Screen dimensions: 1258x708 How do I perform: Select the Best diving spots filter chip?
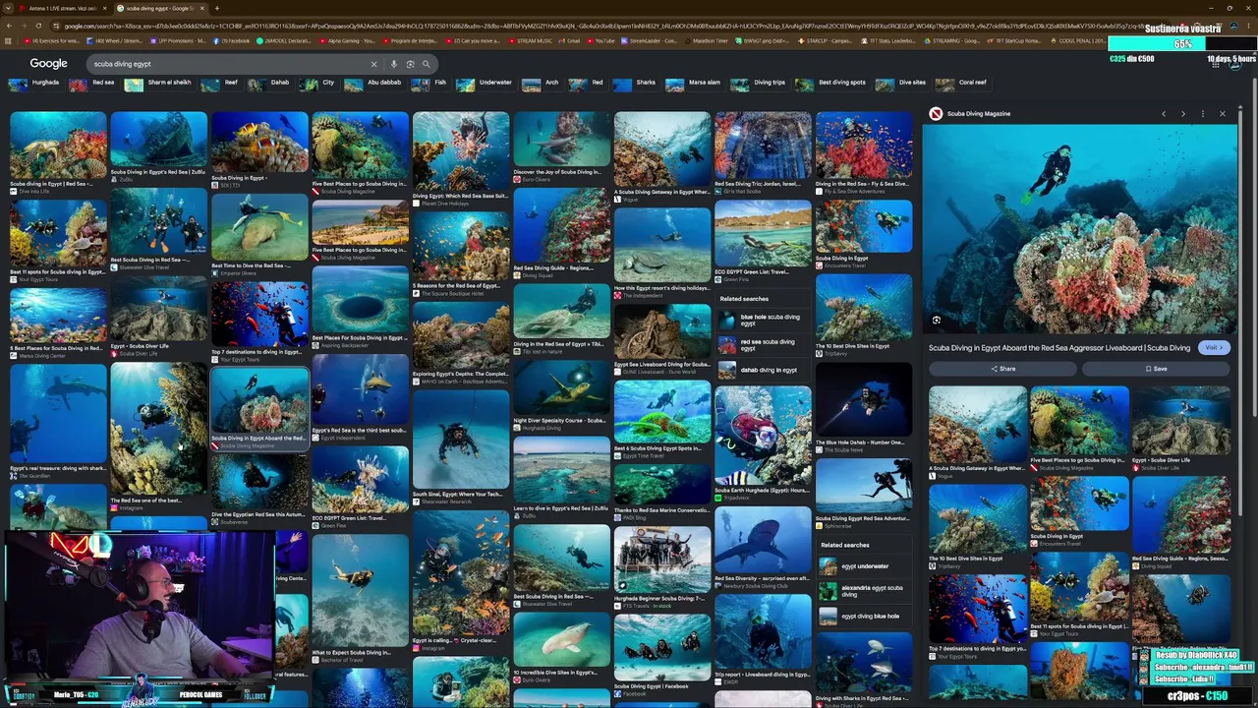(831, 84)
